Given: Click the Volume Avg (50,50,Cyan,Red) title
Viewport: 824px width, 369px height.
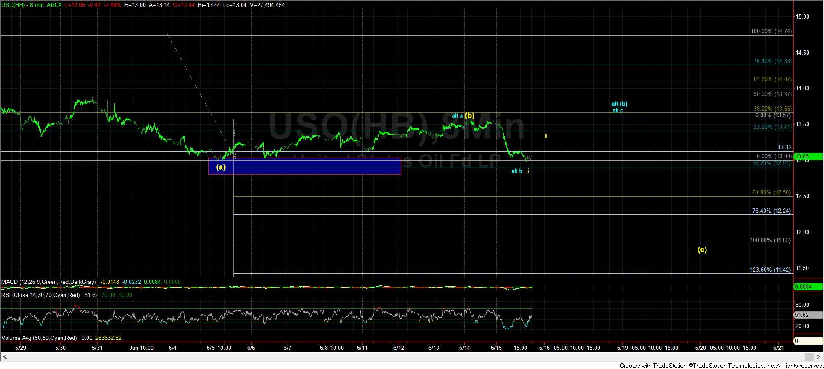Looking at the screenshot, I should tap(39, 338).
